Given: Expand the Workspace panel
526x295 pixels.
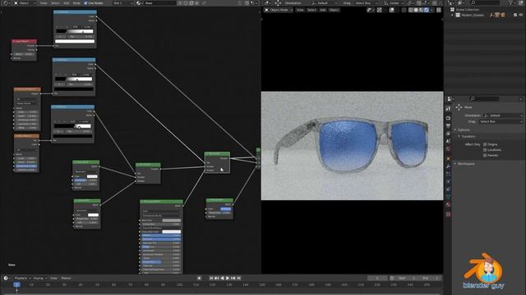Looking at the screenshot, I should click(x=465, y=164).
